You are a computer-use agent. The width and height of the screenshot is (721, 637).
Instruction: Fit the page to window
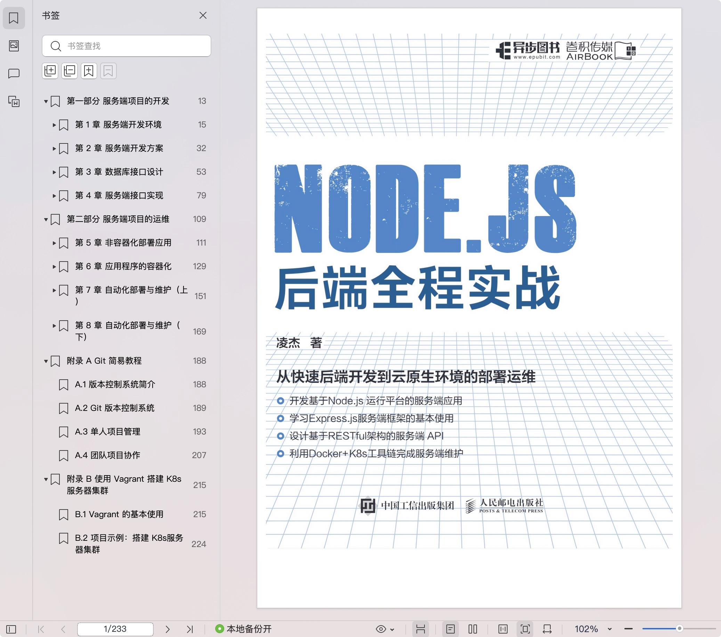coord(525,629)
